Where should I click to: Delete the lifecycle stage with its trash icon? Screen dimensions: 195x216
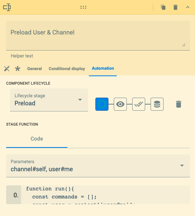(x=179, y=104)
